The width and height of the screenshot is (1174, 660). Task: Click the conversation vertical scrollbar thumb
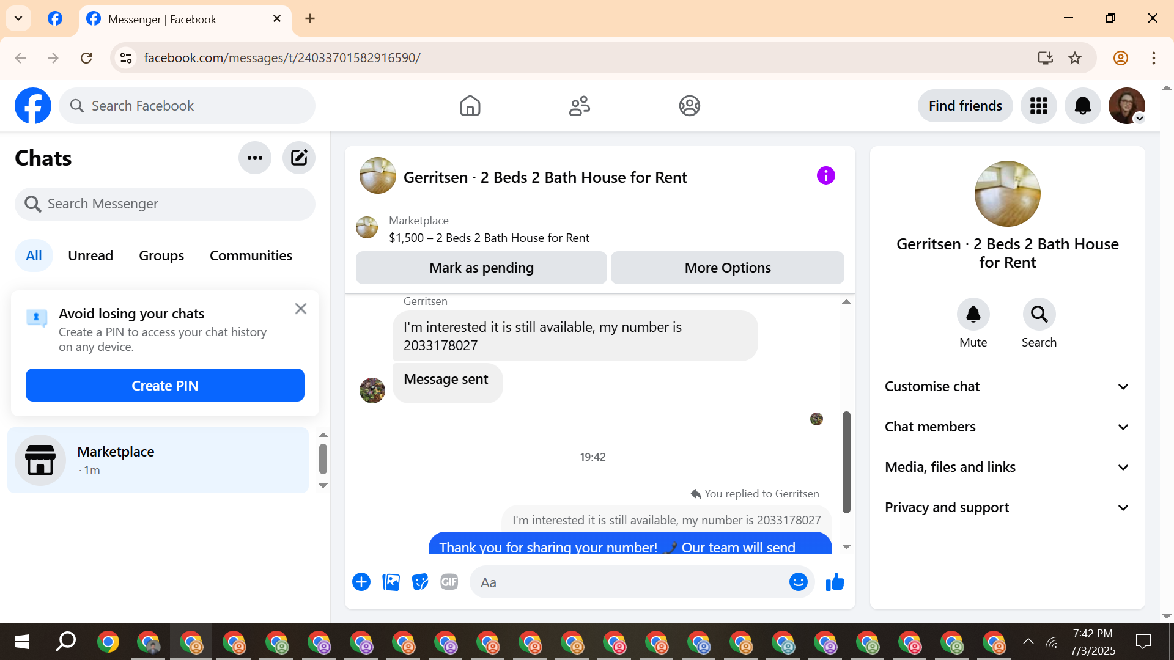pos(846,461)
